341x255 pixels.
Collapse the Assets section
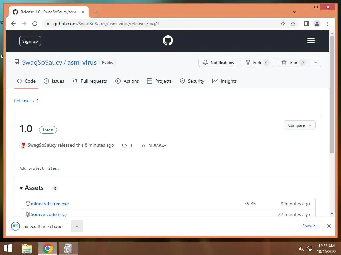coord(32,188)
